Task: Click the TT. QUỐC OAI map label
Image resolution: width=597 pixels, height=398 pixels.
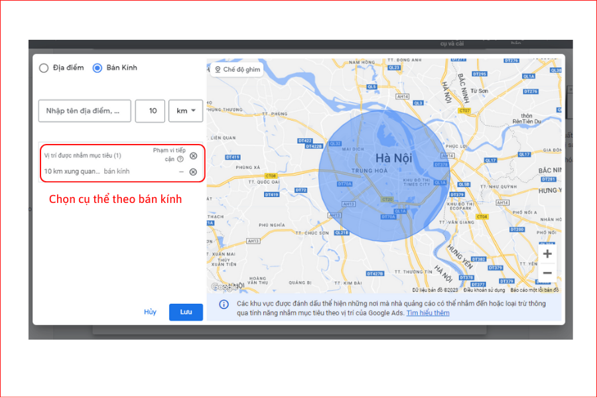Action: pyautogui.click(x=264, y=182)
